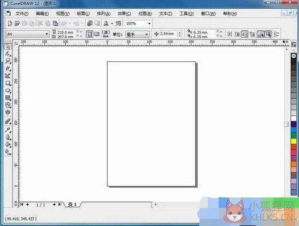This screenshot has width=299, height=226.
Task: Select the Zoom tool in toolbox
Action: pyautogui.click(x=8, y=61)
